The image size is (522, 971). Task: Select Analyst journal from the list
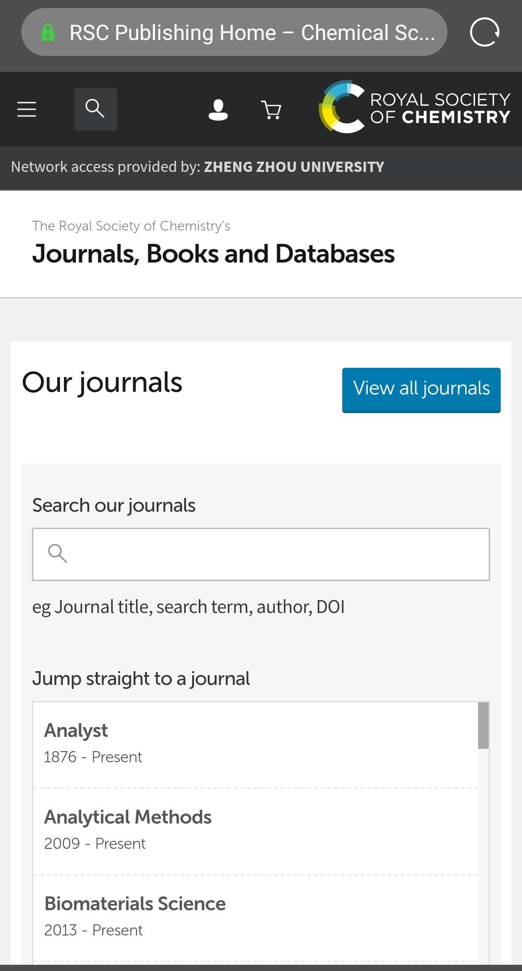click(x=256, y=745)
